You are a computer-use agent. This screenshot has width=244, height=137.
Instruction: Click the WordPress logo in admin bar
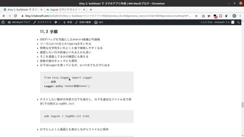coord(3,22)
